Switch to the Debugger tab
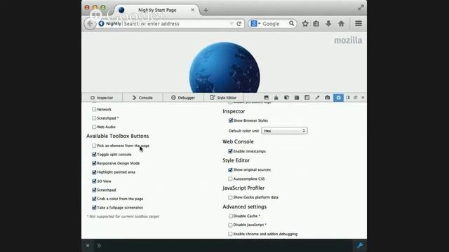 (x=183, y=98)
